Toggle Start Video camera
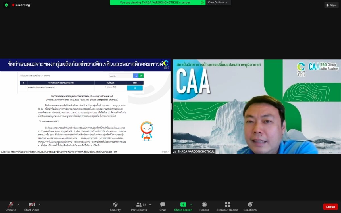 (x=32, y=205)
